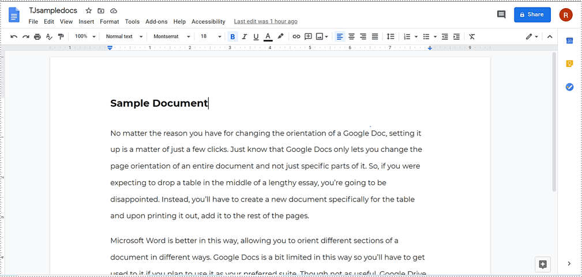Star the TJsampledocs document
The height and width of the screenshot is (277, 582).
(88, 10)
